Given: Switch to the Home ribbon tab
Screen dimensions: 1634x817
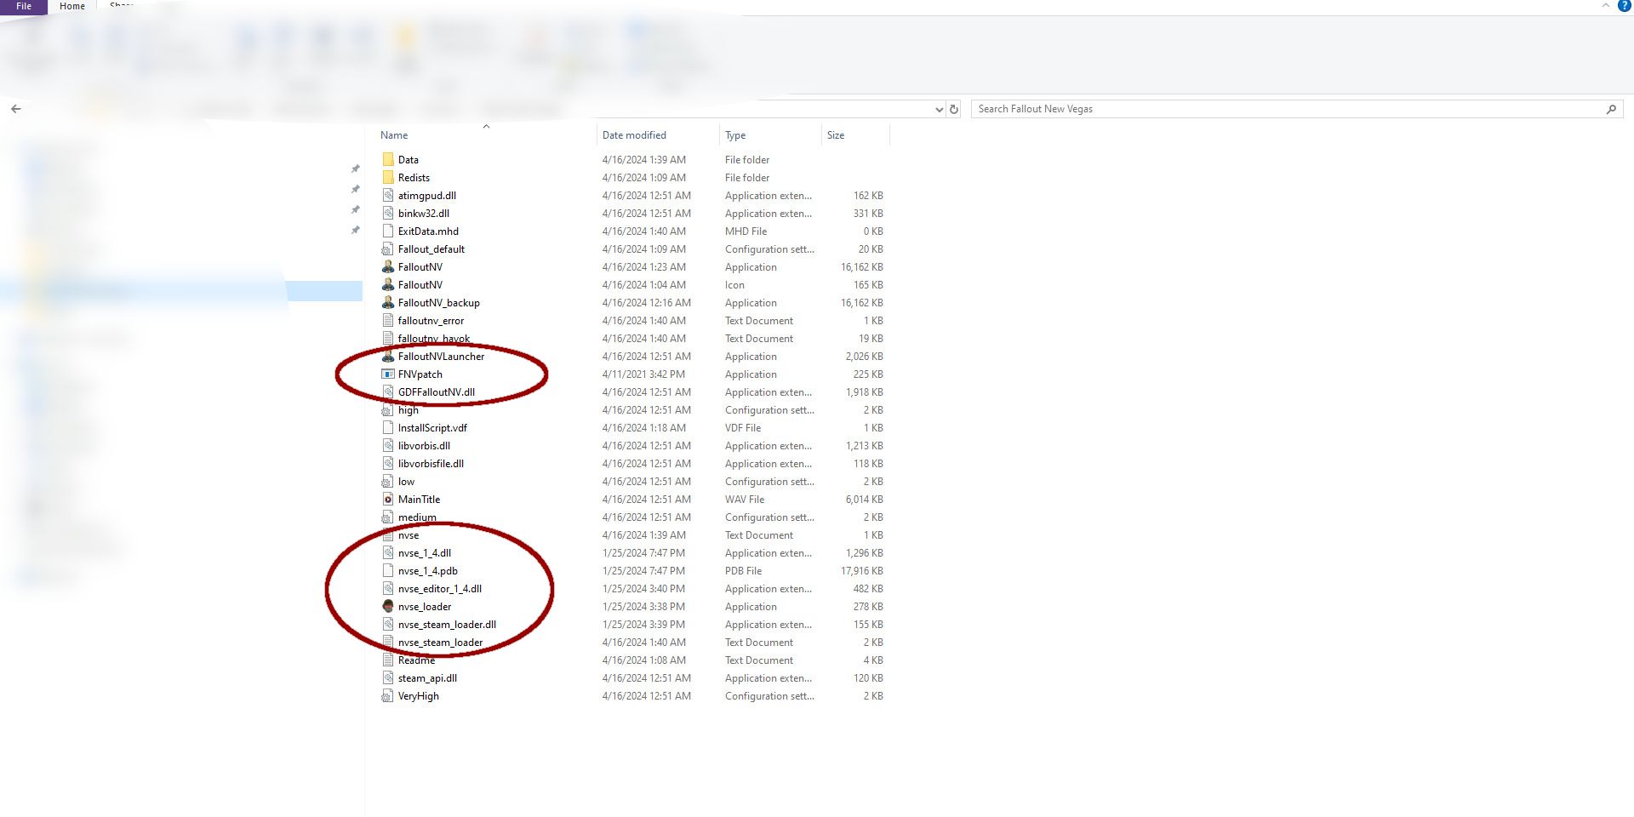Looking at the screenshot, I should [x=72, y=6].
